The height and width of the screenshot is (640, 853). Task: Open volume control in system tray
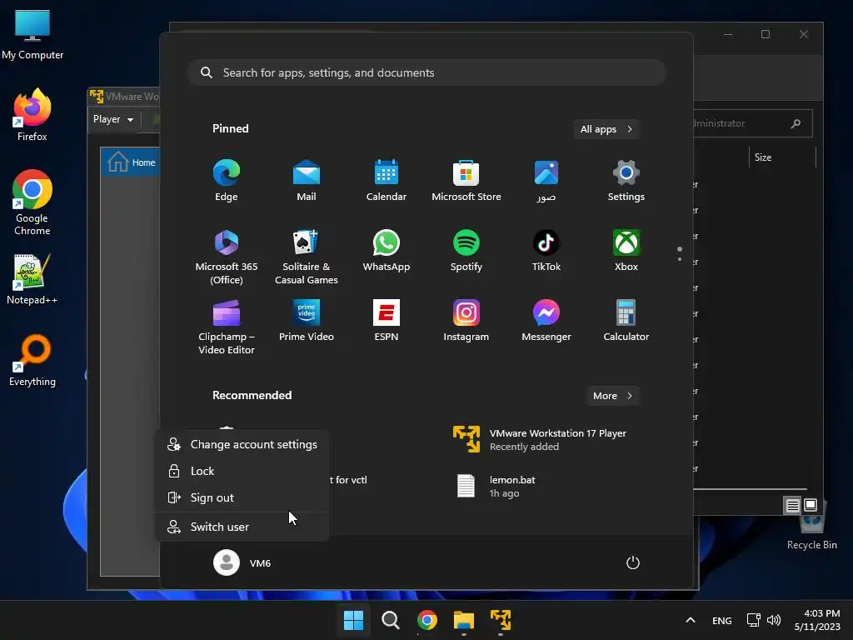[773, 620]
